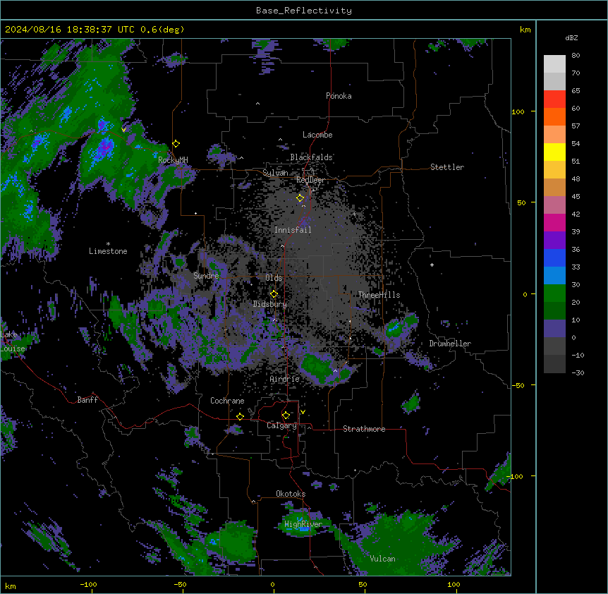Click the Base_Reflectivity title text
The height and width of the screenshot is (594, 608).
click(304, 11)
